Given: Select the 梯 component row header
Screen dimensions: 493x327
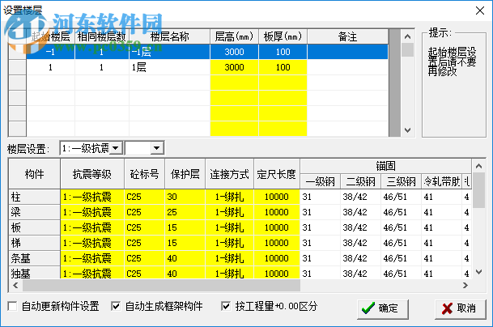Looking at the screenshot, I should coord(34,243).
